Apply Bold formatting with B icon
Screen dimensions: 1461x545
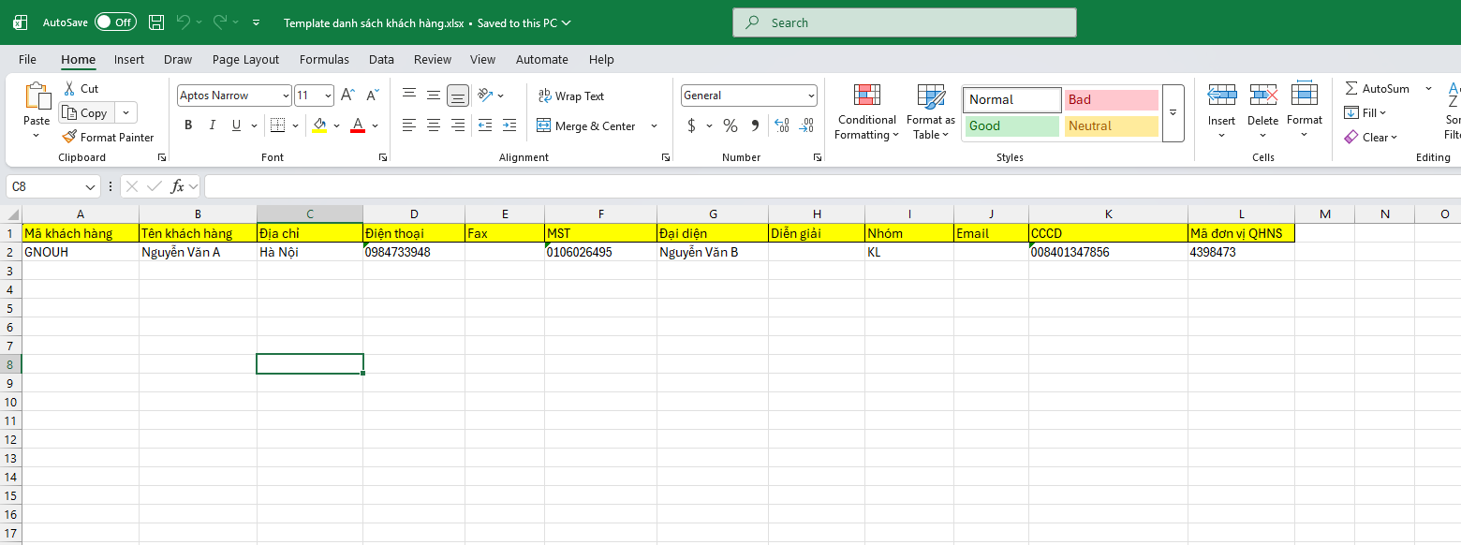[188, 125]
